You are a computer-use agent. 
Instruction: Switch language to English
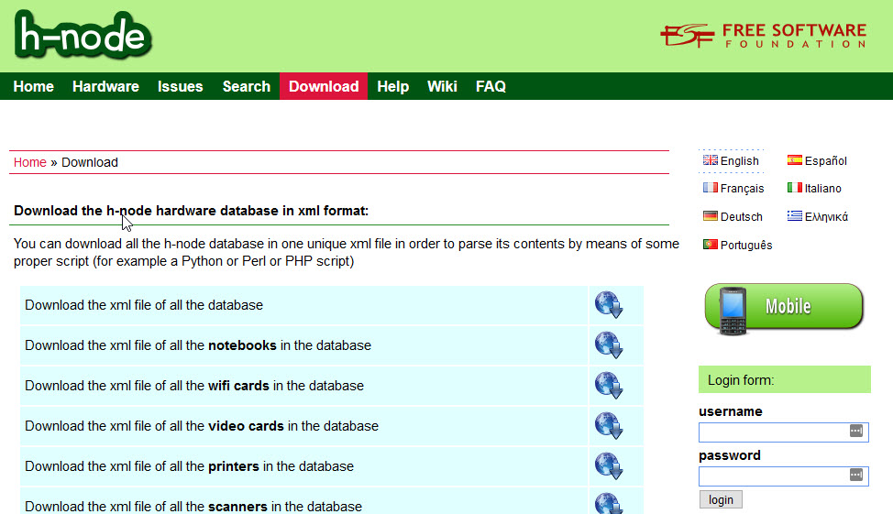pos(739,161)
